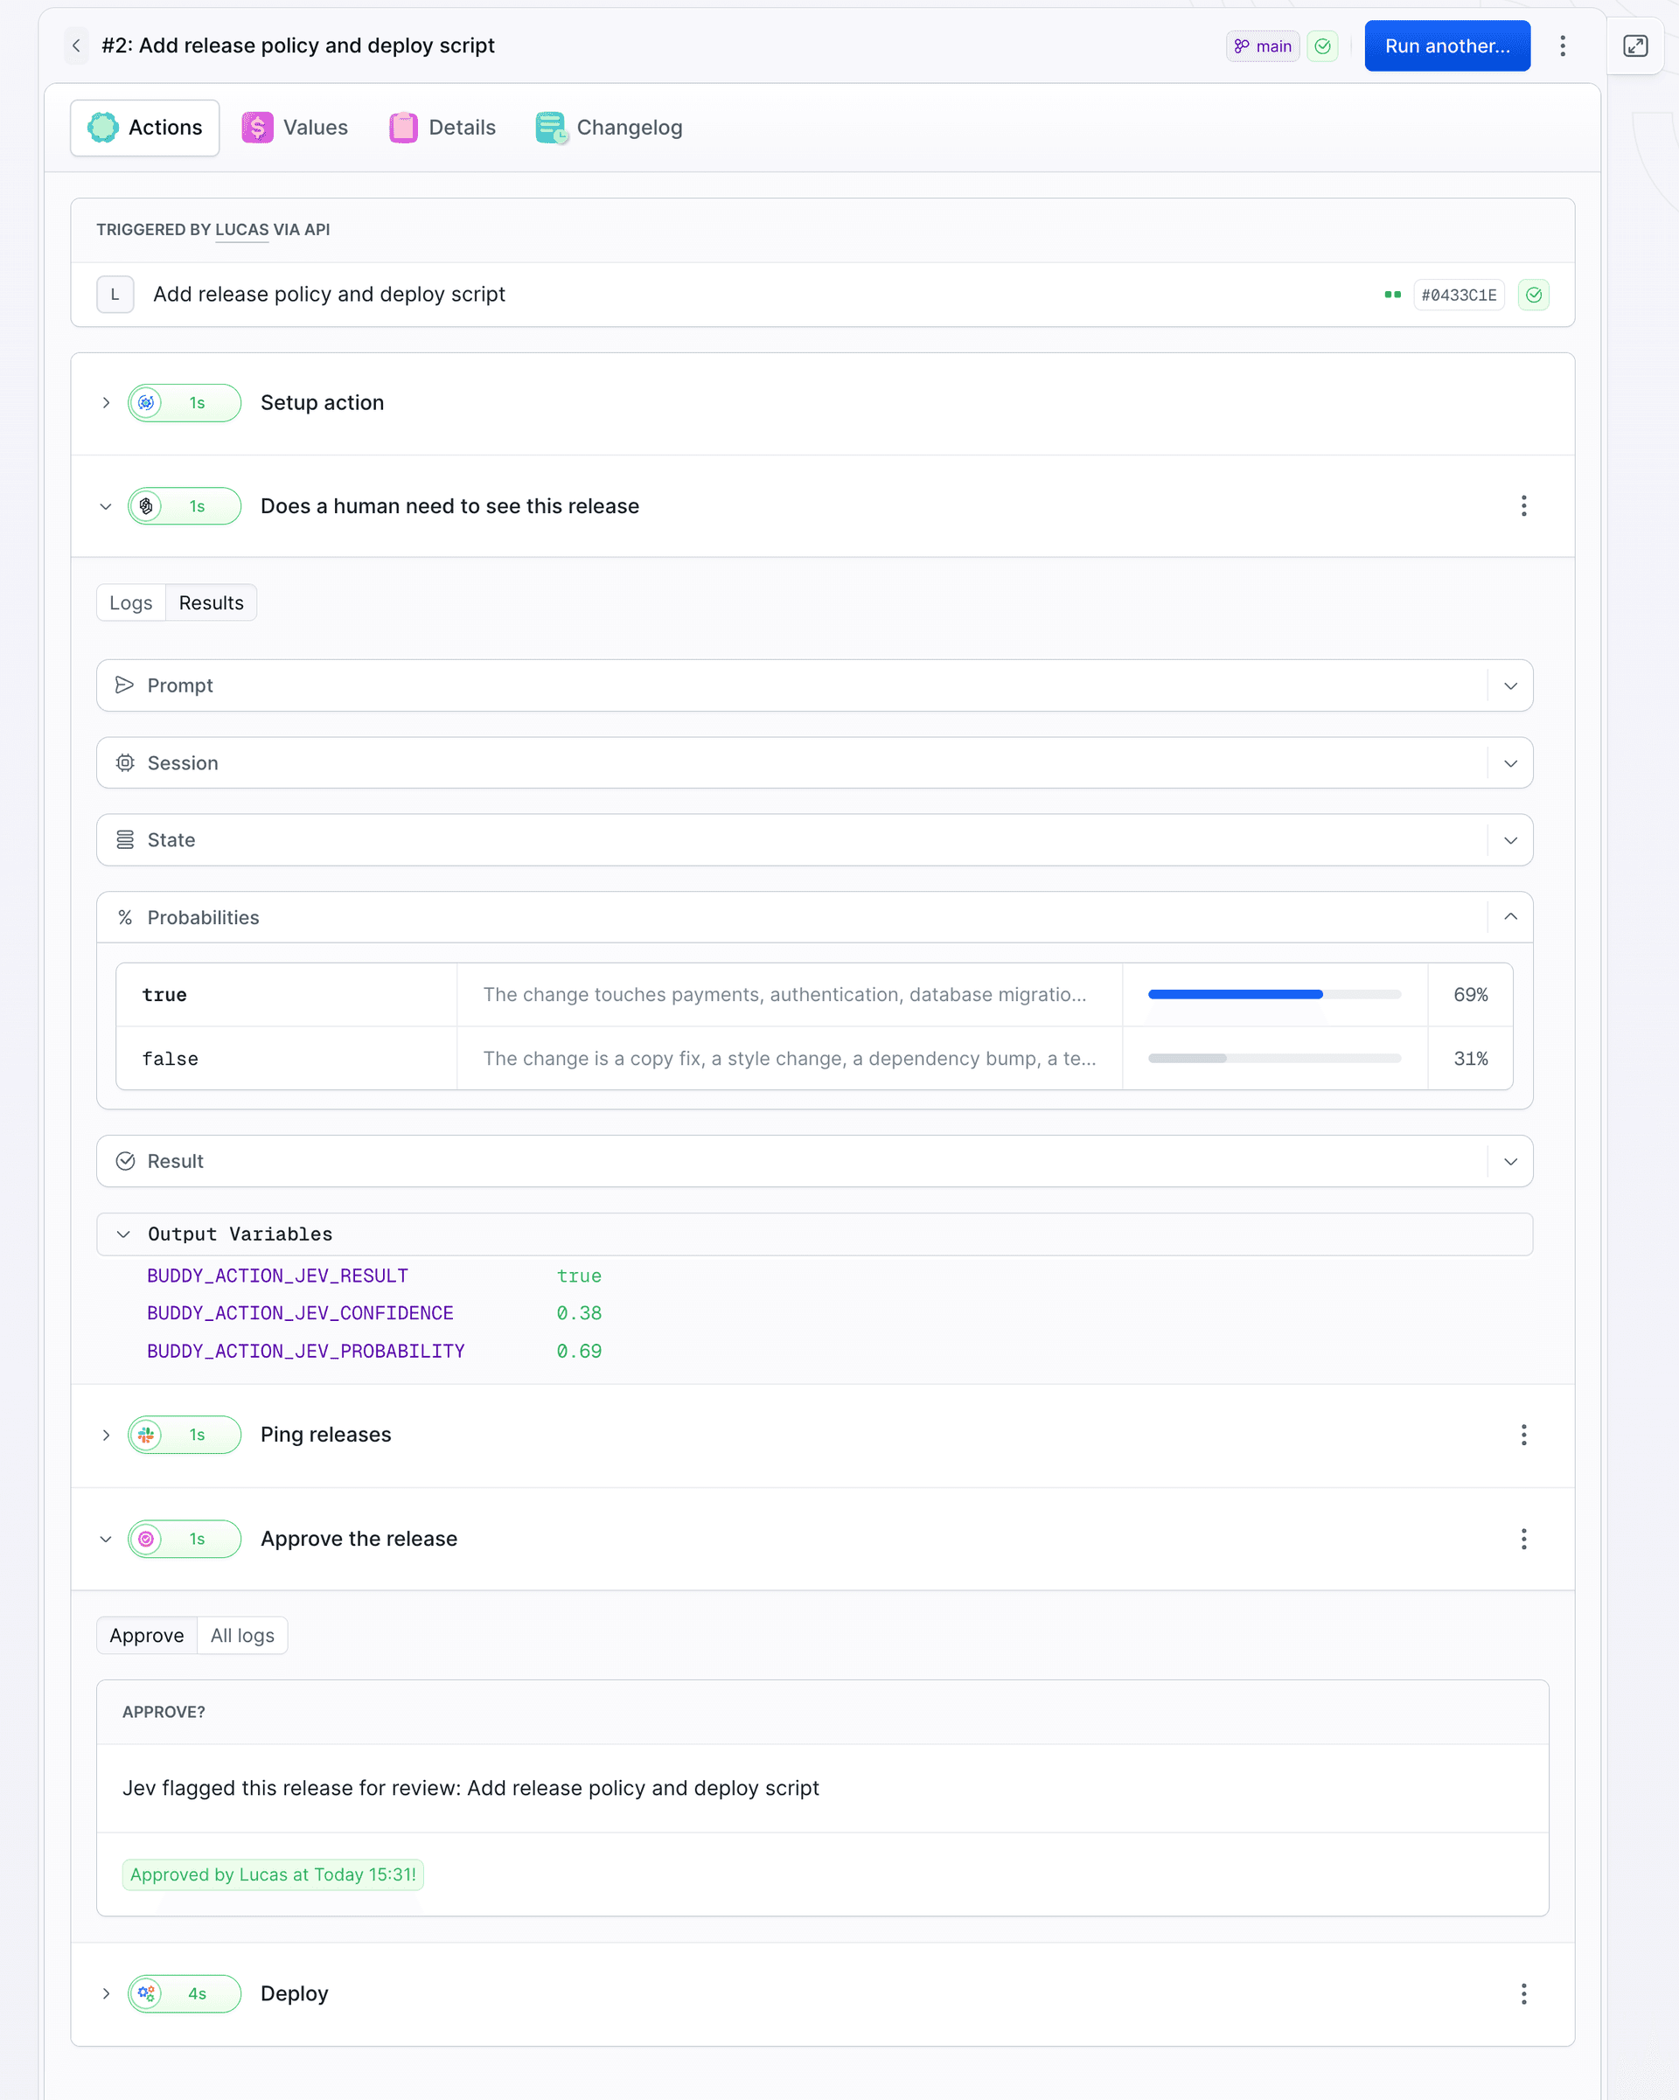The width and height of the screenshot is (1679, 2100).
Task: Switch to the Values tab
Action: pyautogui.click(x=296, y=128)
